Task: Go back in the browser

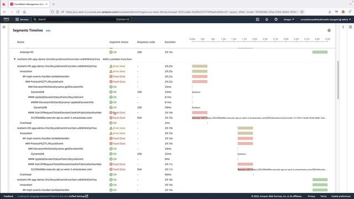Action: pyautogui.click(x=5, y=12)
